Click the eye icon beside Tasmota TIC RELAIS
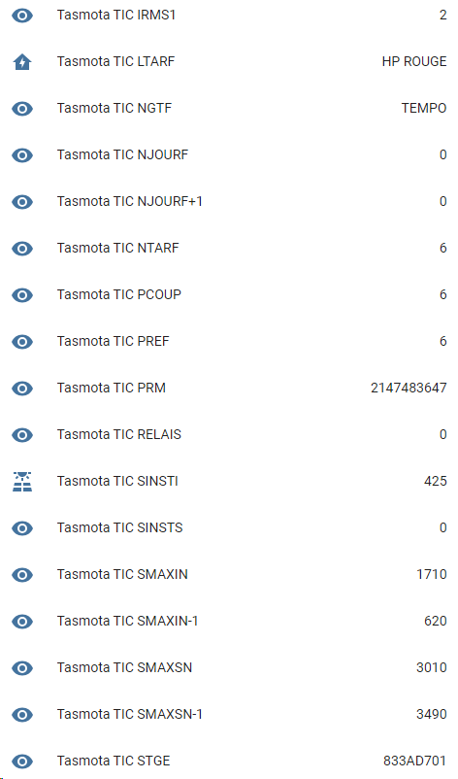458x779 pixels. point(22,435)
